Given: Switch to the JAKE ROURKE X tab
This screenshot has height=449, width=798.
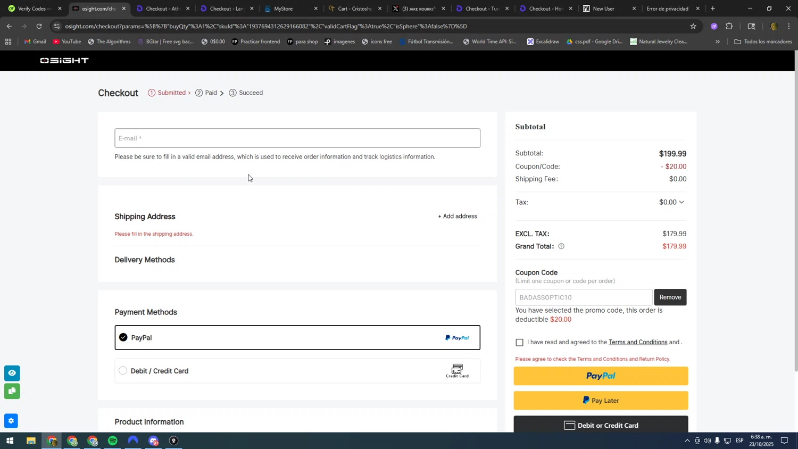Looking at the screenshot, I should coord(419,9).
